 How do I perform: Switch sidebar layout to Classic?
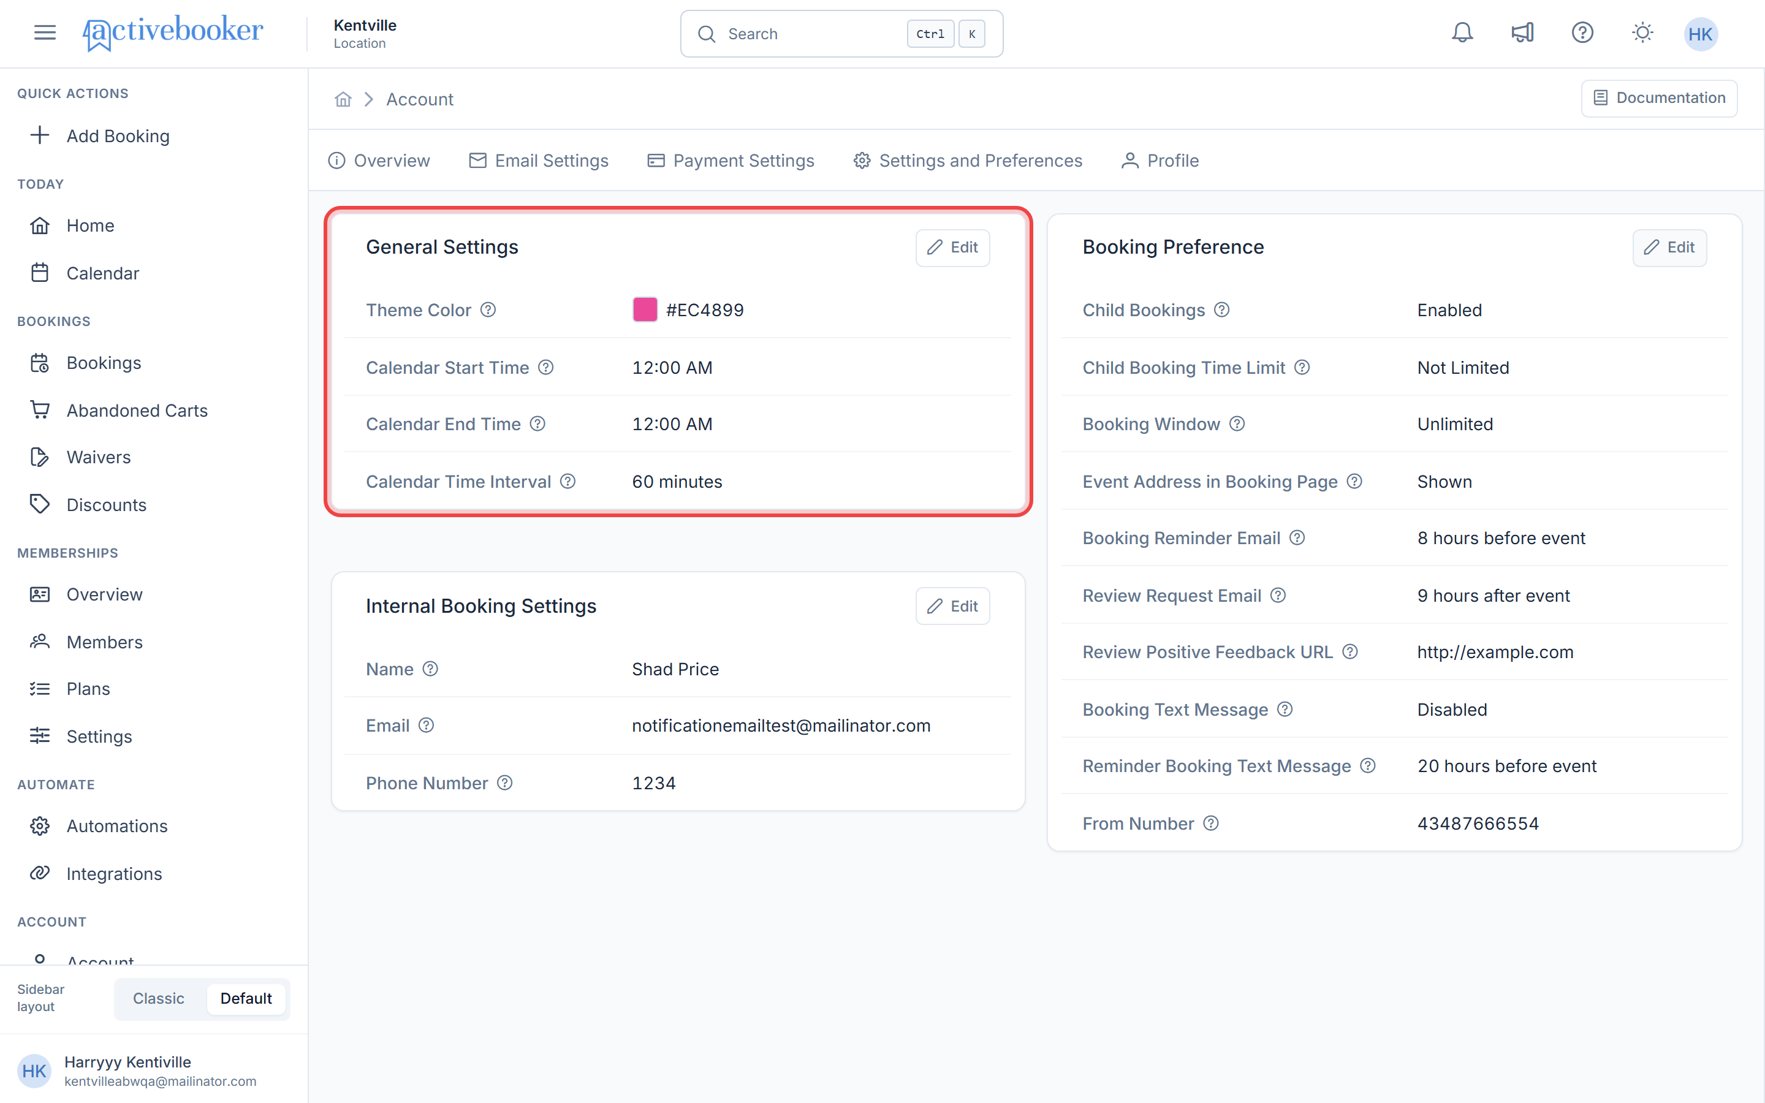click(158, 998)
